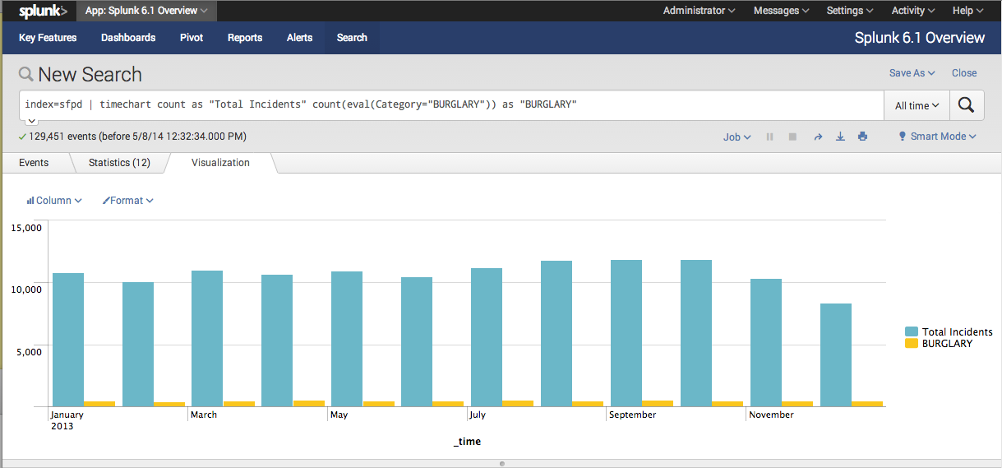Select the Visualization tab
Viewport: 1002px width, 468px height.
tap(220, 163)
